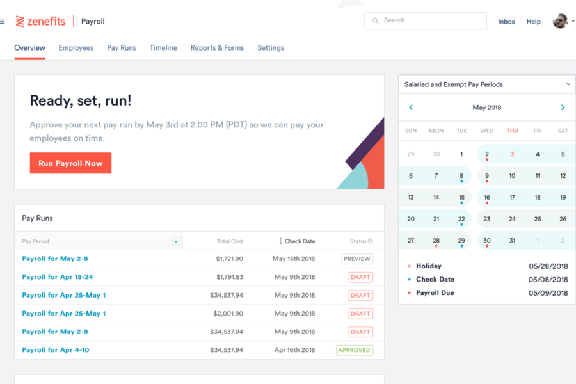Go to next month on calendar
Screen dimensions: 576x384
coord(563,108)
